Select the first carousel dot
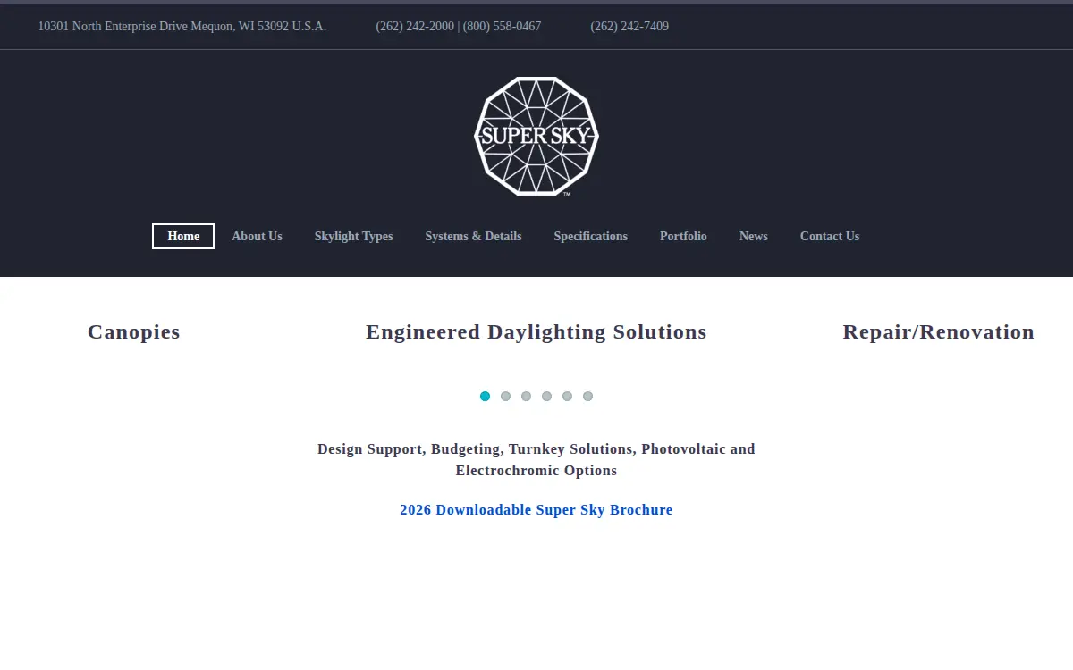This screenshot has width=1073, height=670. tap(485, 396)
